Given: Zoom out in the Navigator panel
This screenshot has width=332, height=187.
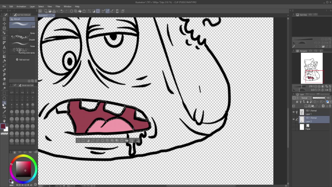Looking at the screenshot, I should (x=316, y=86).
